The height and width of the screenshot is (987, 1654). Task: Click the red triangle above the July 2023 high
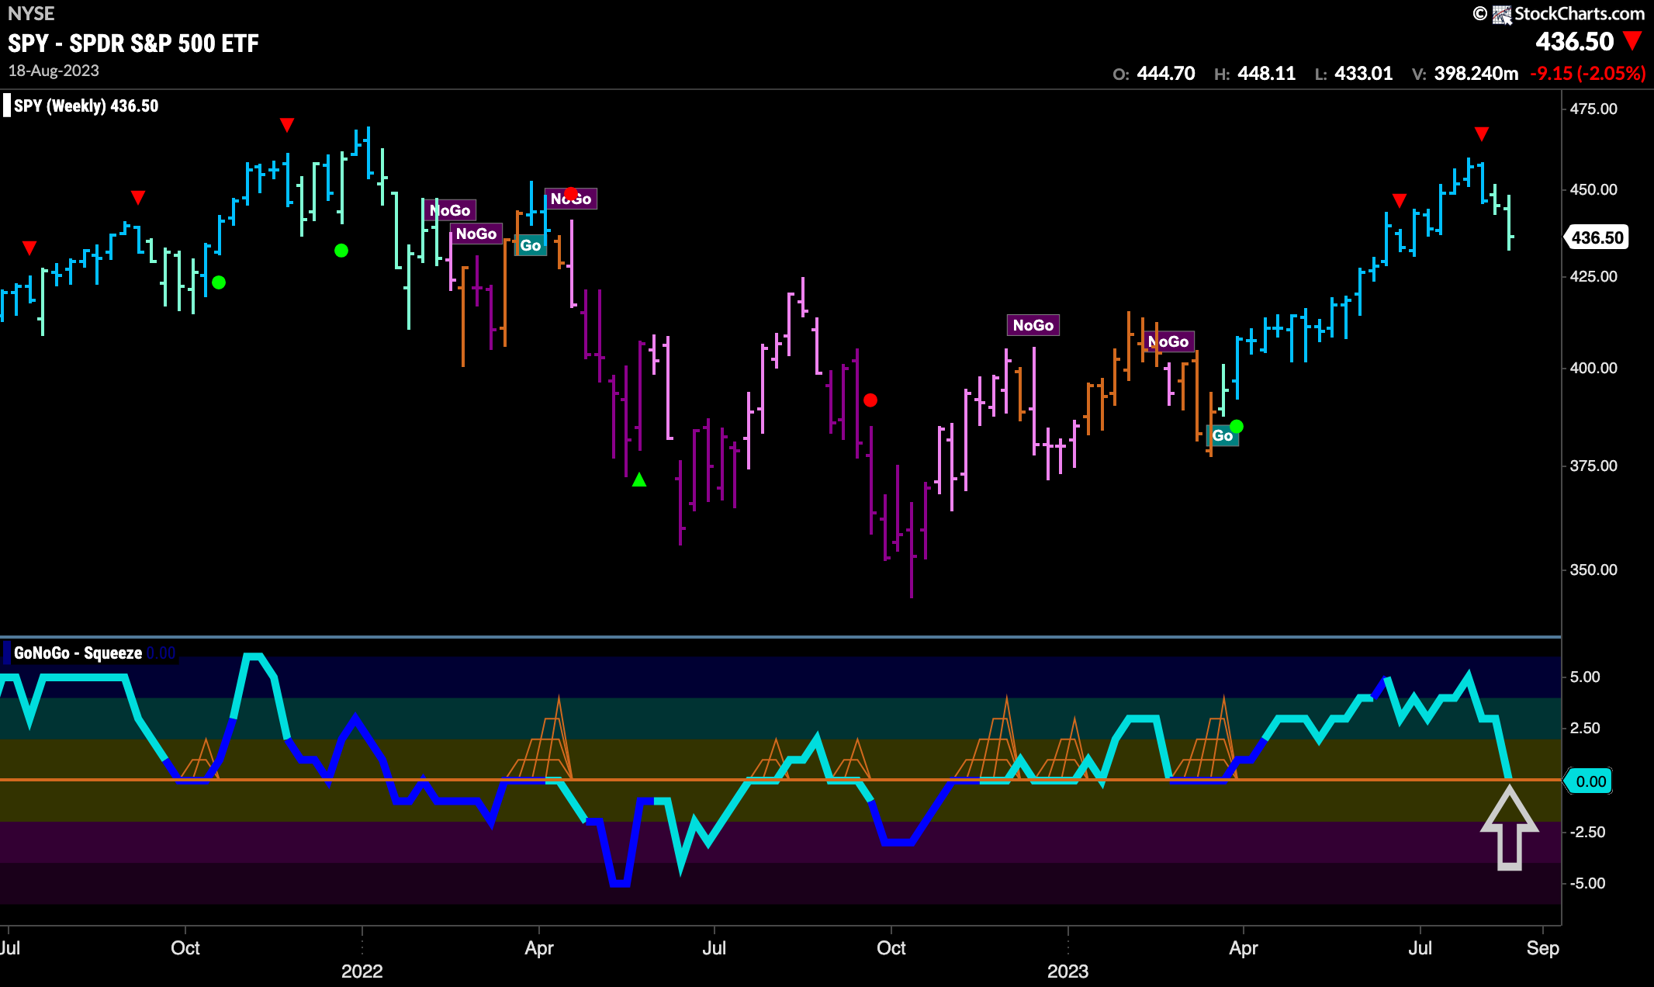pyautogui.click(x=1482, y=134)
